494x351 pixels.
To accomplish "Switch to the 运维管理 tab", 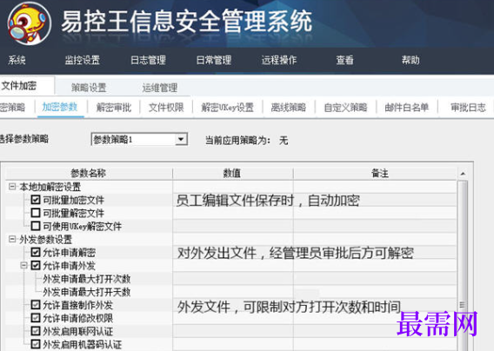I will pyautogui.click(x=160, y=88).
